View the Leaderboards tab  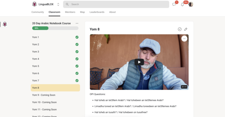(x=97, y=12)
